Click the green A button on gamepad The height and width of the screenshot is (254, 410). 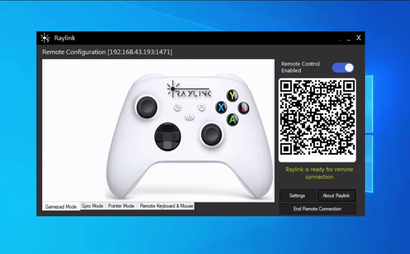pyautogui.click(x=232, y=119)
